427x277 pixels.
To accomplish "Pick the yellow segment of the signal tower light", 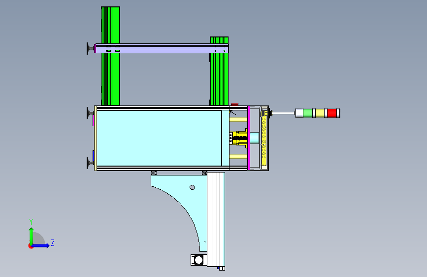I will pyautogui.click(x=320, y=113).
